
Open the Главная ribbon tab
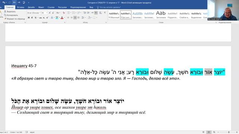(x=10, y=7)
